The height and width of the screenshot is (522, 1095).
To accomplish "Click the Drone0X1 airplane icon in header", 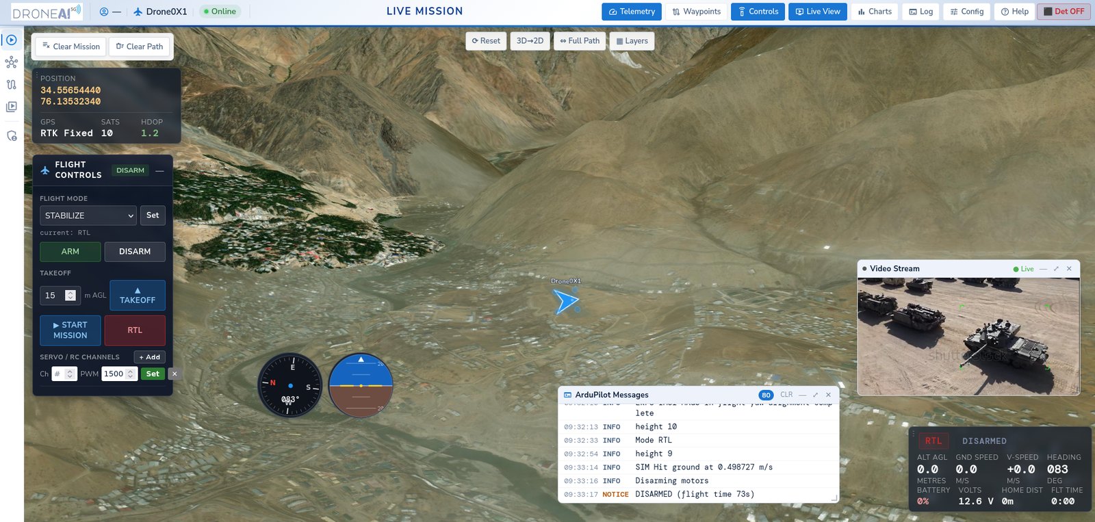I will pos(138,12).
